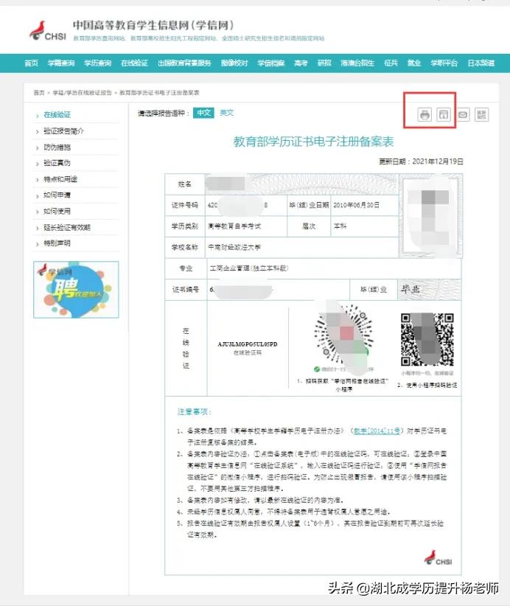This screenshot has width=510, height=606.
Task: Click the 毕业 status value
Action: [x=411, y=289]
